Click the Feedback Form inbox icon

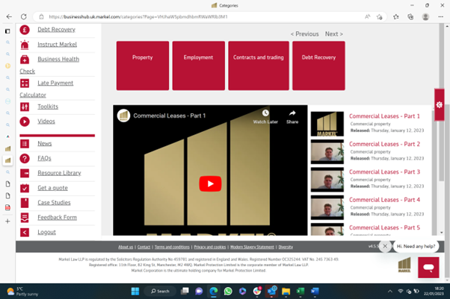click(25, 218)
